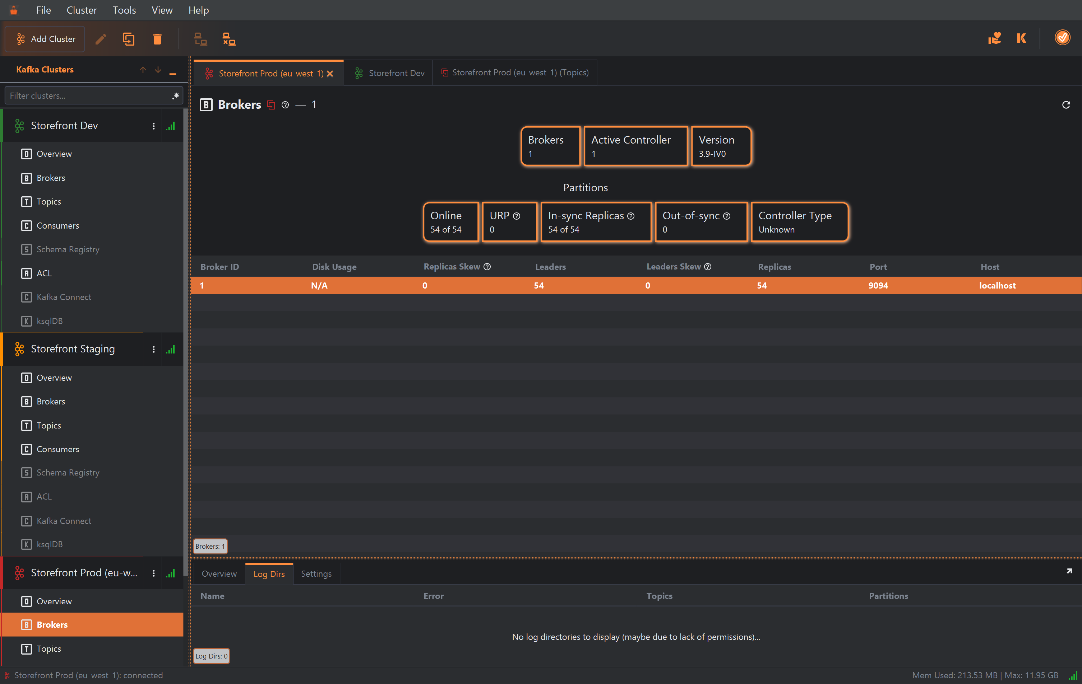Switch to the Log Dirs tab
Viewport: 1082px width, 684px height.
click(x=269, y=573)
